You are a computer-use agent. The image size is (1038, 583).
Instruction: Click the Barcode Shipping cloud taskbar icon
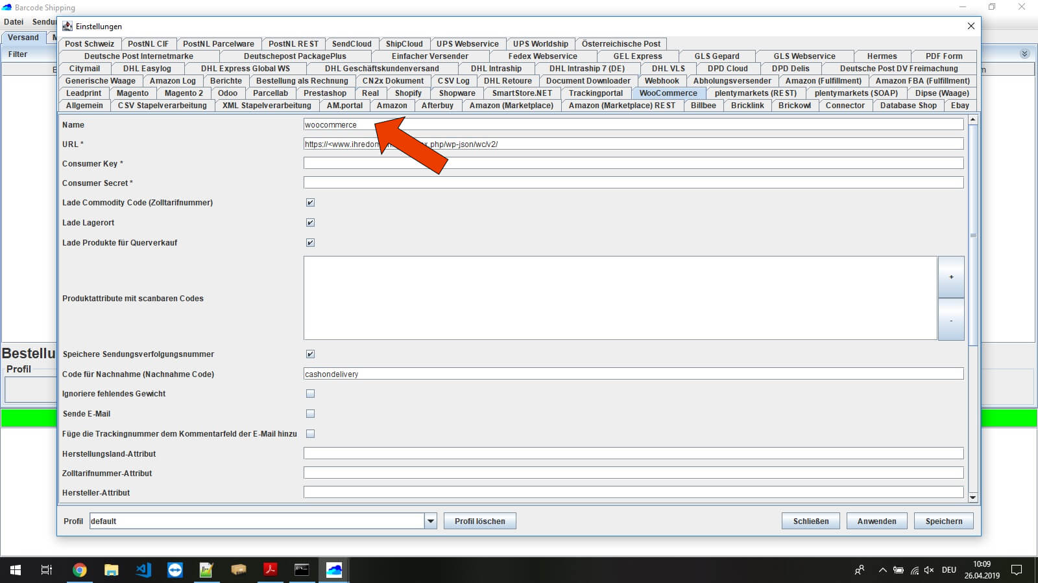[x=334, y=570]
